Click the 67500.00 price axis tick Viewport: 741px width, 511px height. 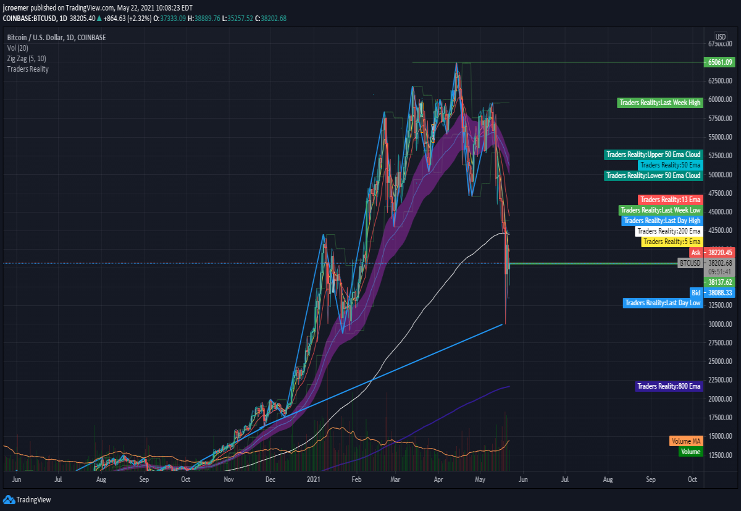(x=720, y=44)
